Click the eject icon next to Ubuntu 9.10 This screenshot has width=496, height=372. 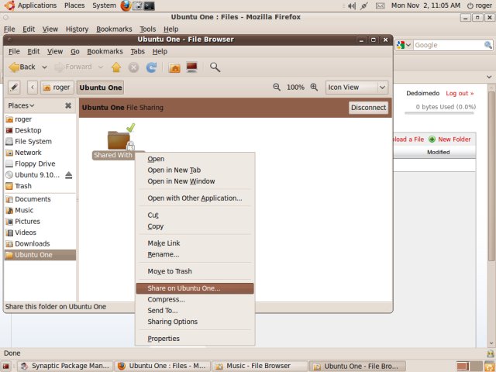tap(69, 175)
